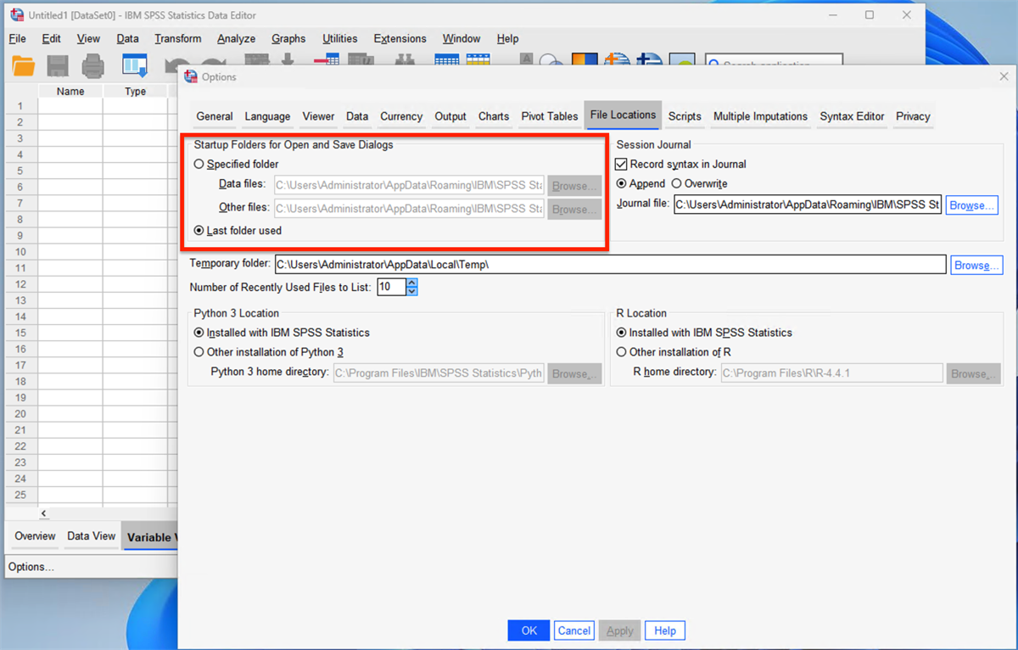Choose Python installed with IBM SPSS Statistics
The height and width of the screenshot is (650, 1018).
[x=199, y=333]
